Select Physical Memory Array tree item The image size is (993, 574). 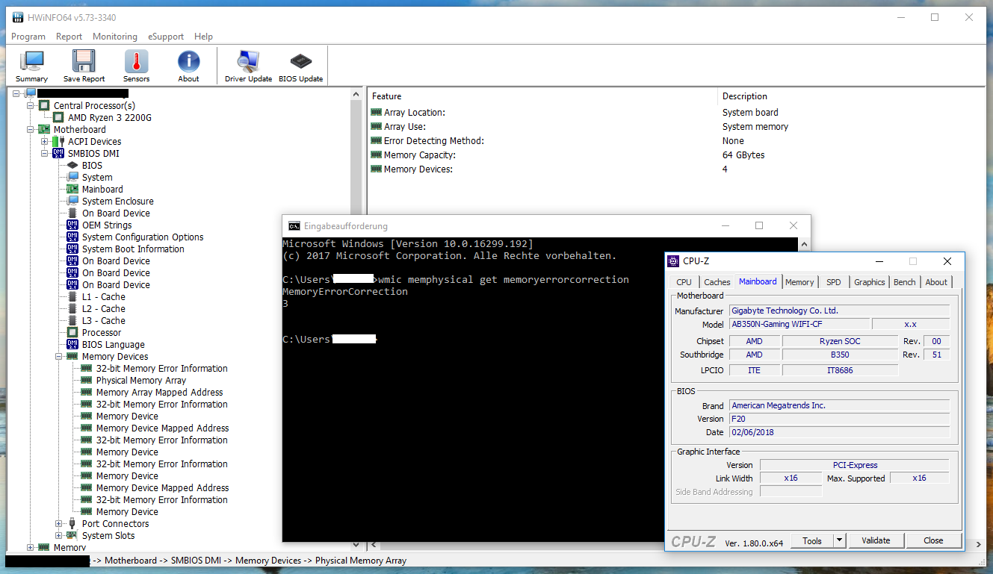pos(140,381)
